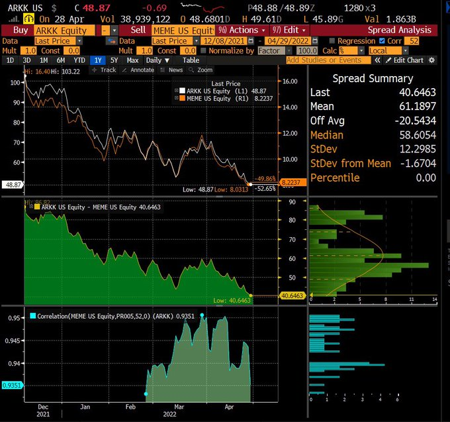
Task: Click the normalize factor 100.0 field
Action: point(307,50)
